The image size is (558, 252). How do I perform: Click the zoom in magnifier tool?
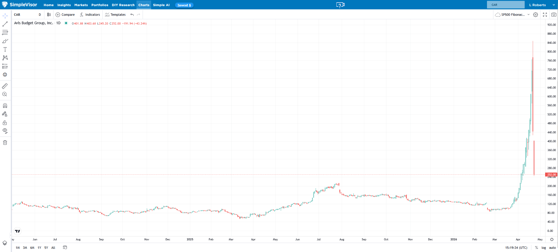(x=5, y=94)
